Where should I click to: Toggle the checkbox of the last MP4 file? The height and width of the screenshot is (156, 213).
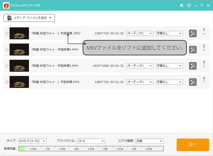(x=7, y=82)
